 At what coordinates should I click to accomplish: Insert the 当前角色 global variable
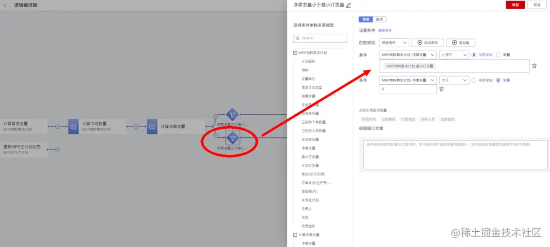(x=388, y=119)
